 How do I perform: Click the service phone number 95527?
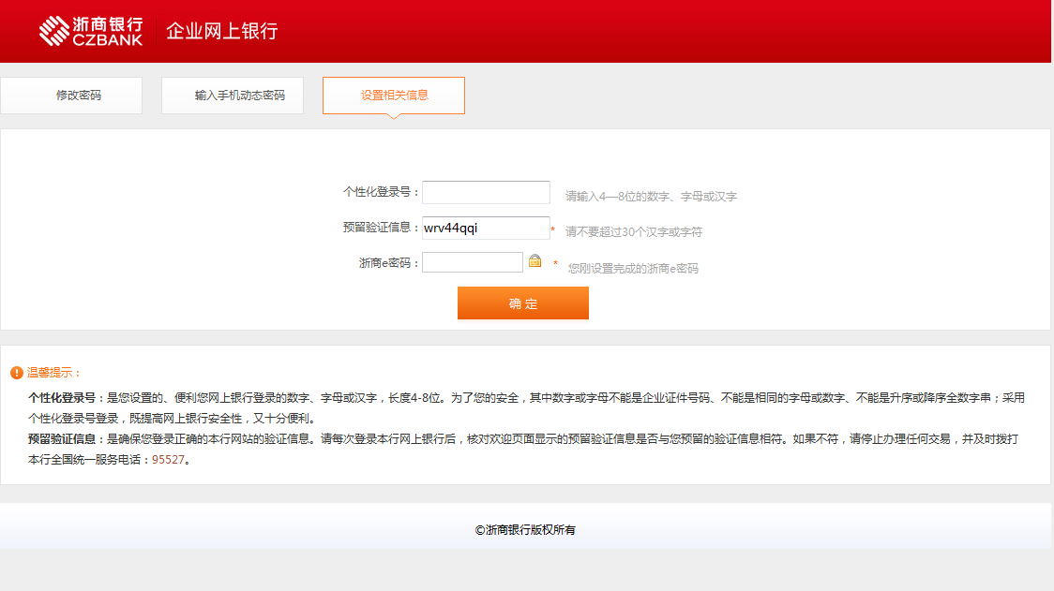pyautogui.click(x=168, y=460)
